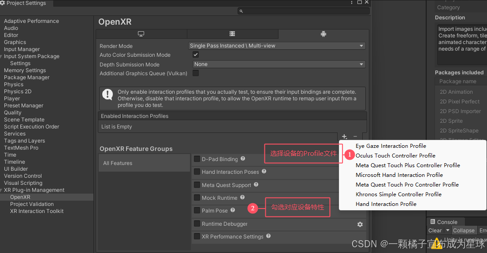This screenshot has width=487, height=253.
Task: Switch to the Android platform tab
Action: point(323,34)
